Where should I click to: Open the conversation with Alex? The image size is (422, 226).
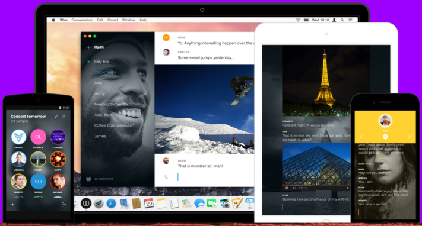(x=98, y=83)
